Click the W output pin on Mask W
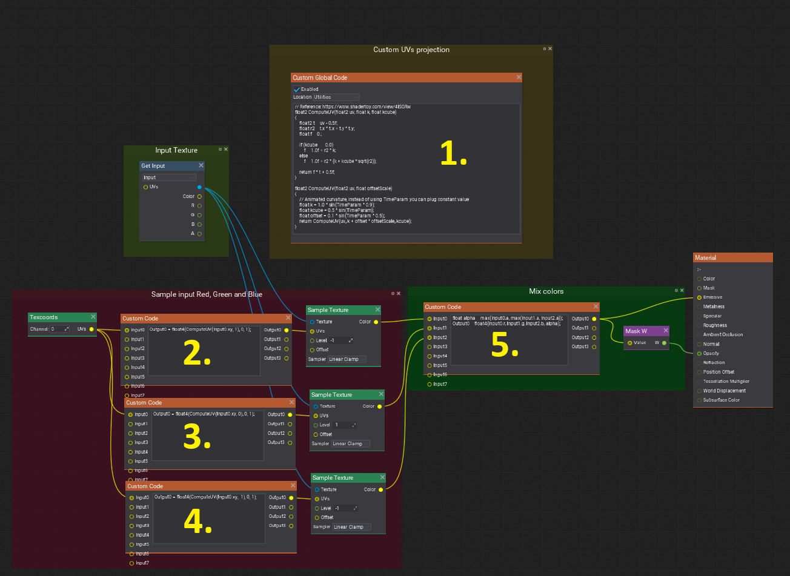The width and height of the screenshot is (790, 576). 664,343
